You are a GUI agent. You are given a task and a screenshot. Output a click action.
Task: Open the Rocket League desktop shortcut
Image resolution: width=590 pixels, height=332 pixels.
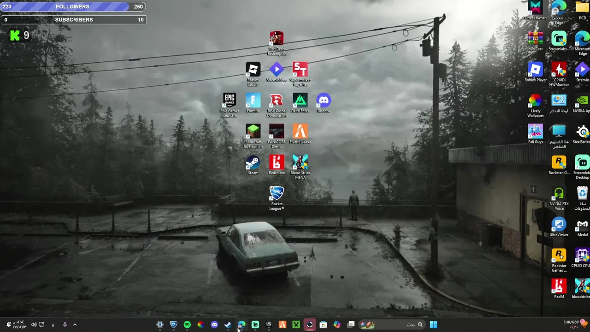277,198
